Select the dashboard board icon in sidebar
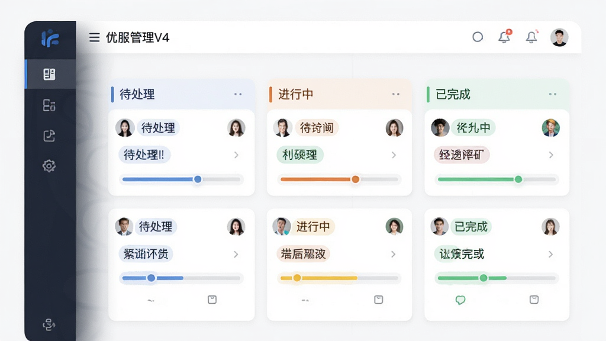Viewport: 606px width, 341px height. pyautogui.click(x=49, y=74)
